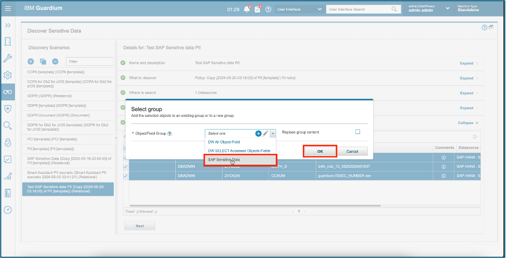Cancel the Select group dialog
The width and height of the screenshot is (506, 258).
point(352,151)
